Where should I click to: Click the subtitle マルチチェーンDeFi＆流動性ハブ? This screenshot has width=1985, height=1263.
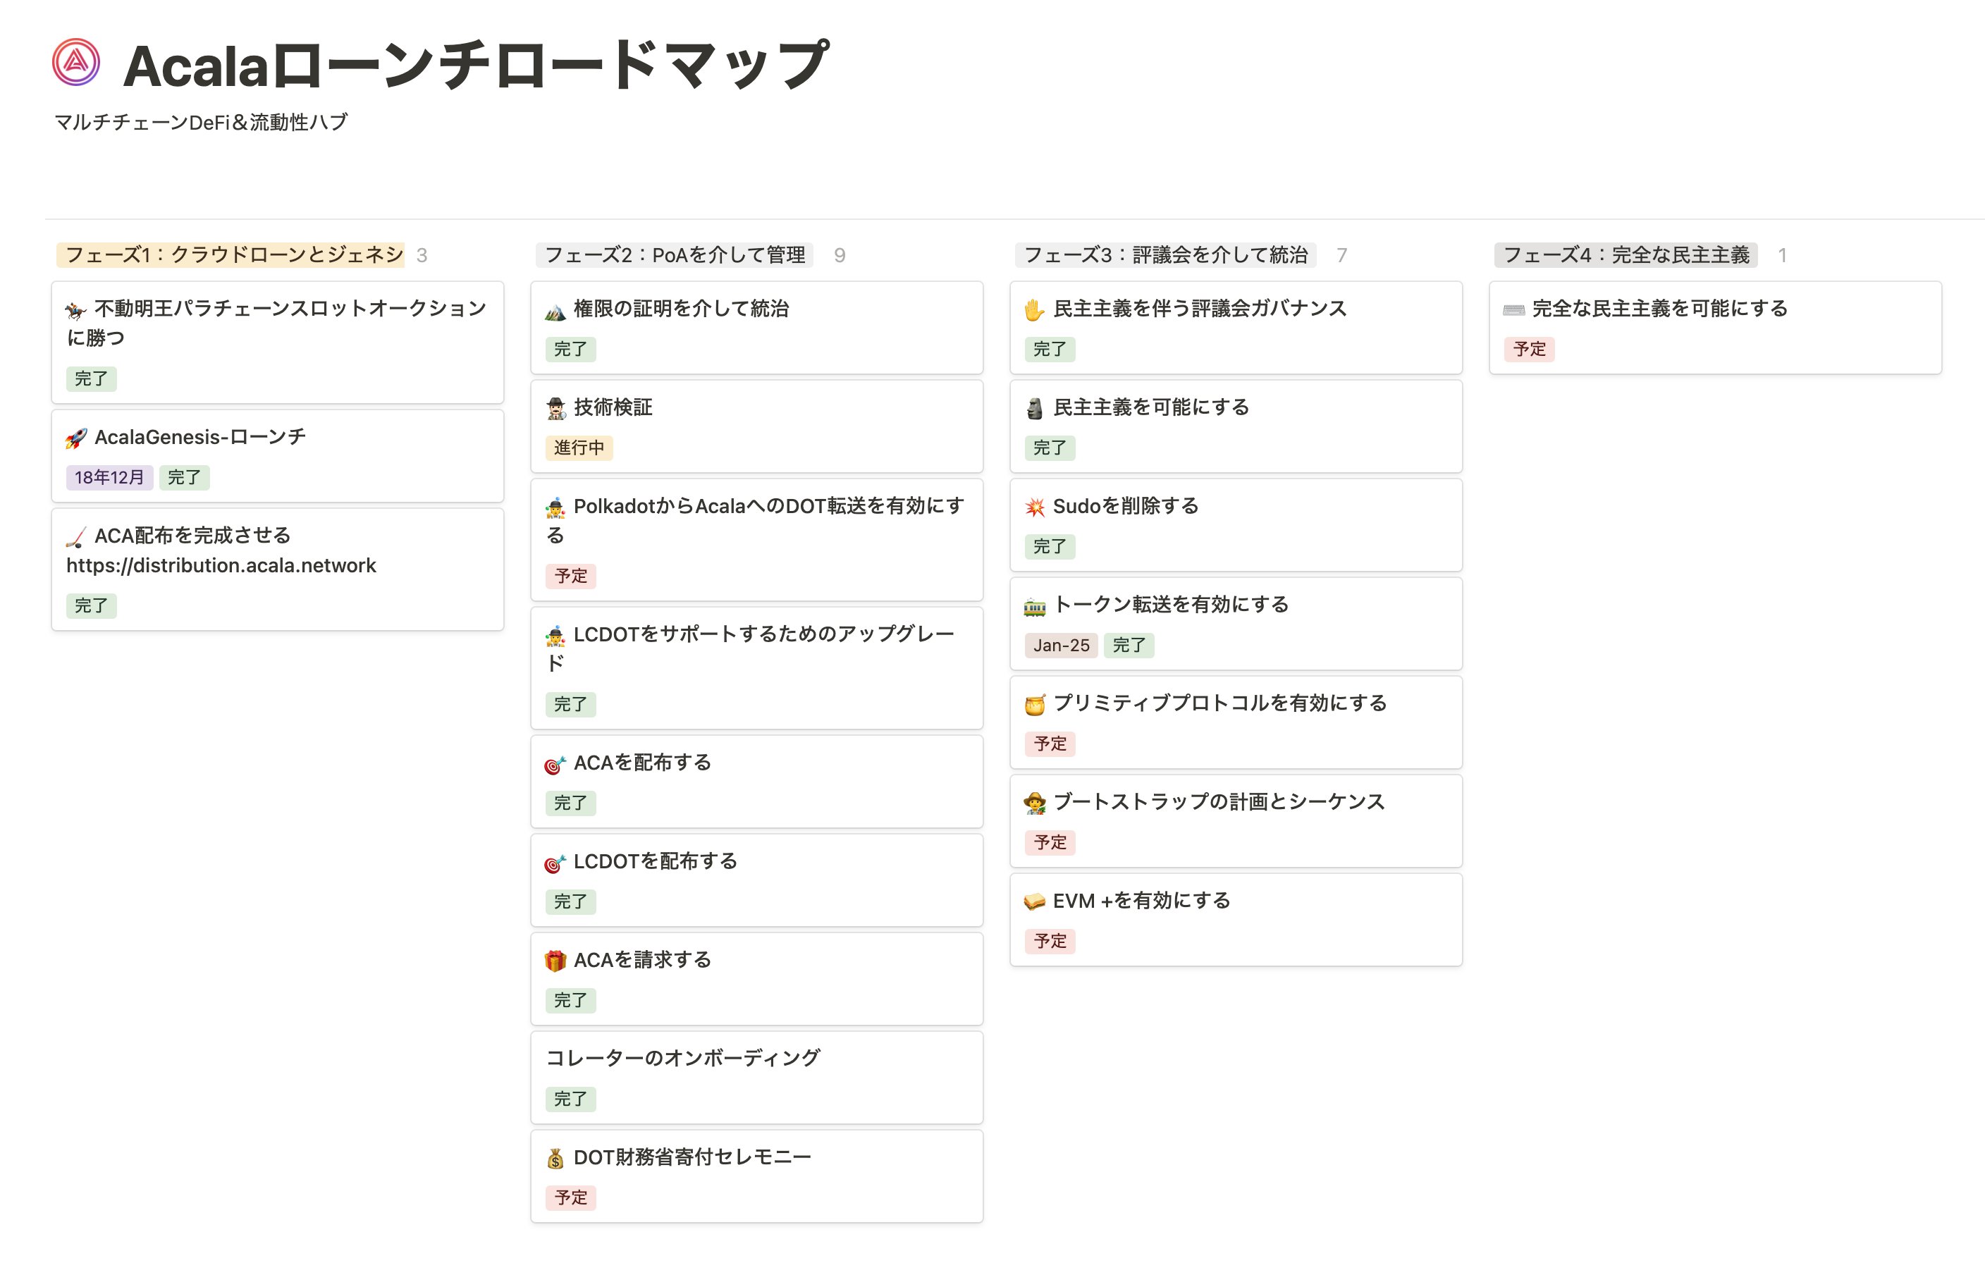201,122
